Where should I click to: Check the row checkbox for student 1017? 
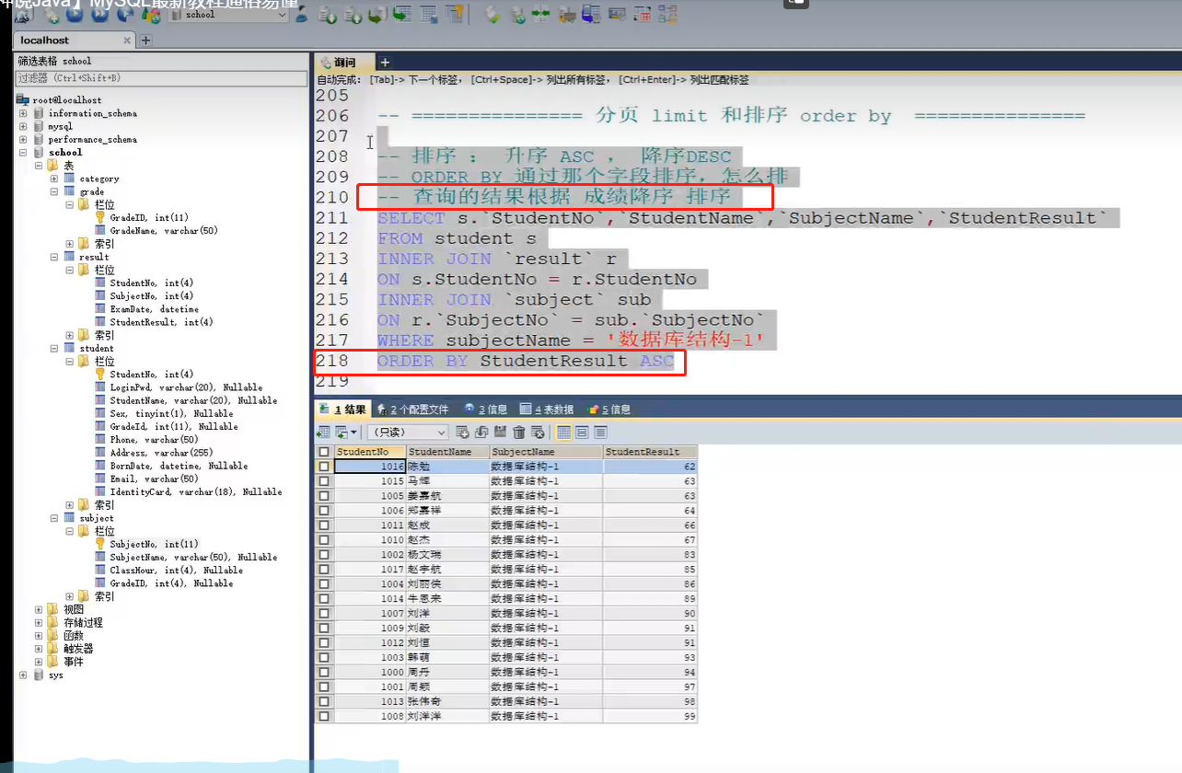point(323,570)
